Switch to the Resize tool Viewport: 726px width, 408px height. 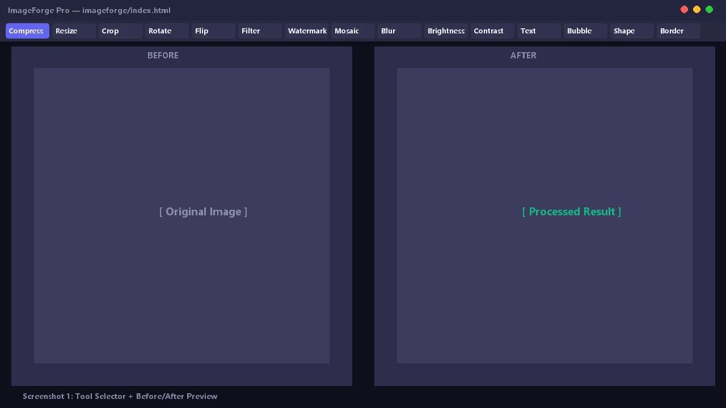click(x=74, y=31)
